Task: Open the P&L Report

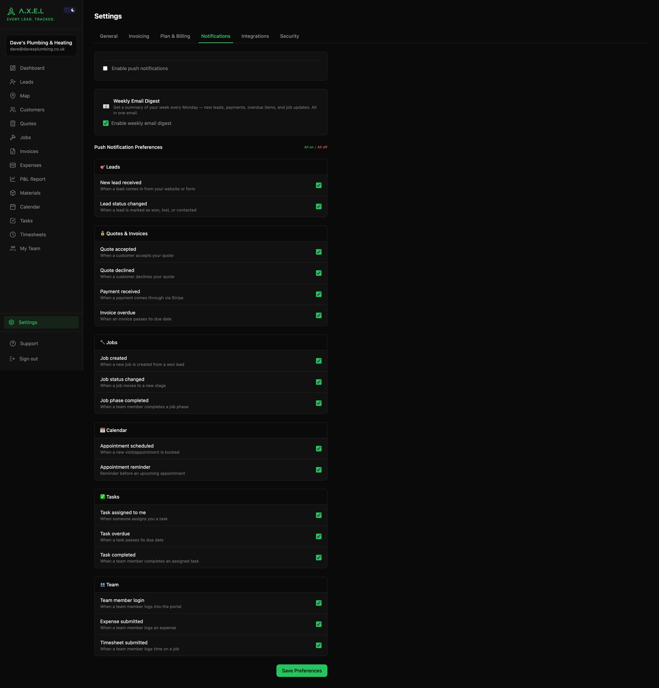Action: (x=32, y=179)
